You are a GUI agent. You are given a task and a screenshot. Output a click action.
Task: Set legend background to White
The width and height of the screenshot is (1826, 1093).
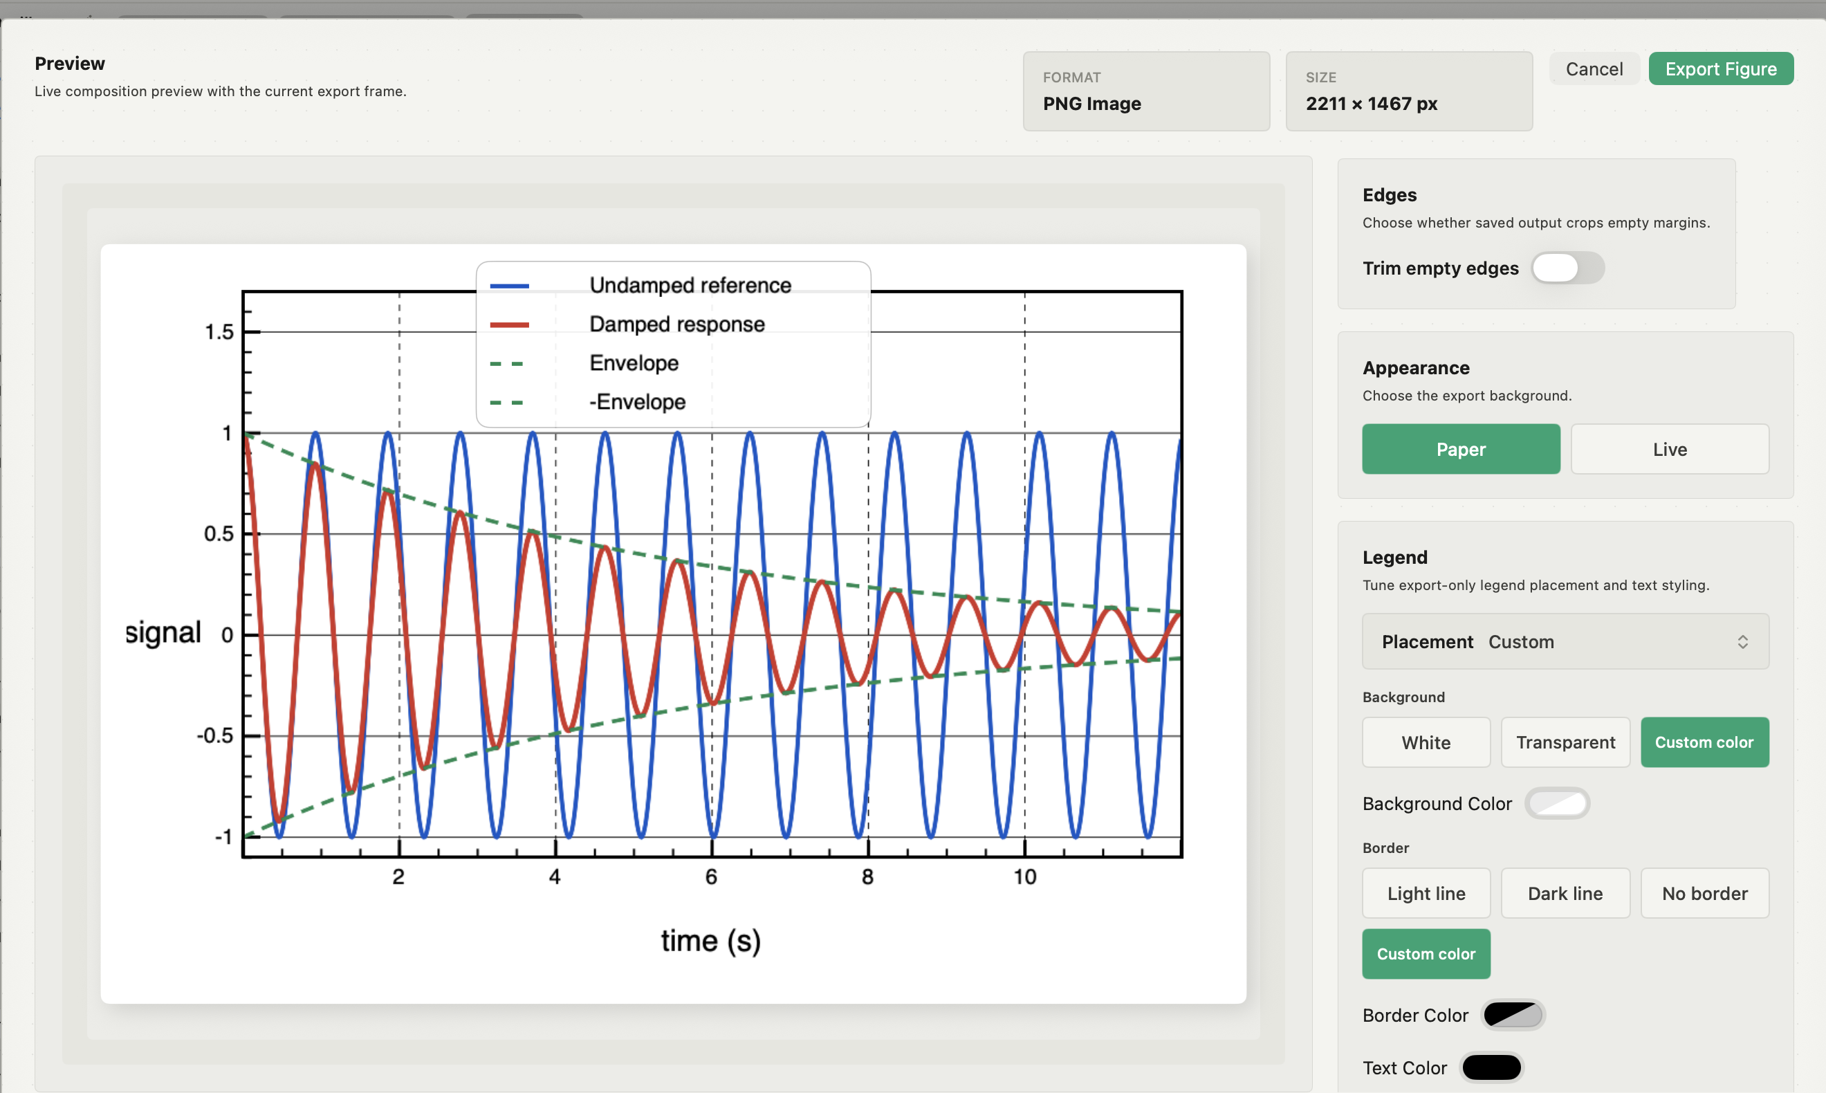[1426, 742]
